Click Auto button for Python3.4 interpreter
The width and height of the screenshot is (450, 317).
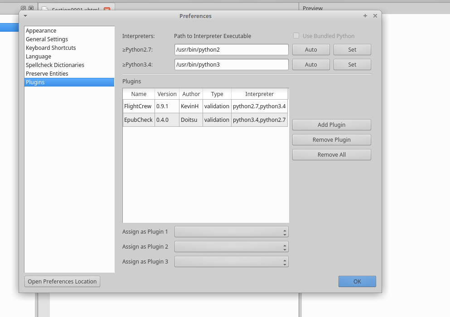[x=311, y=65]
